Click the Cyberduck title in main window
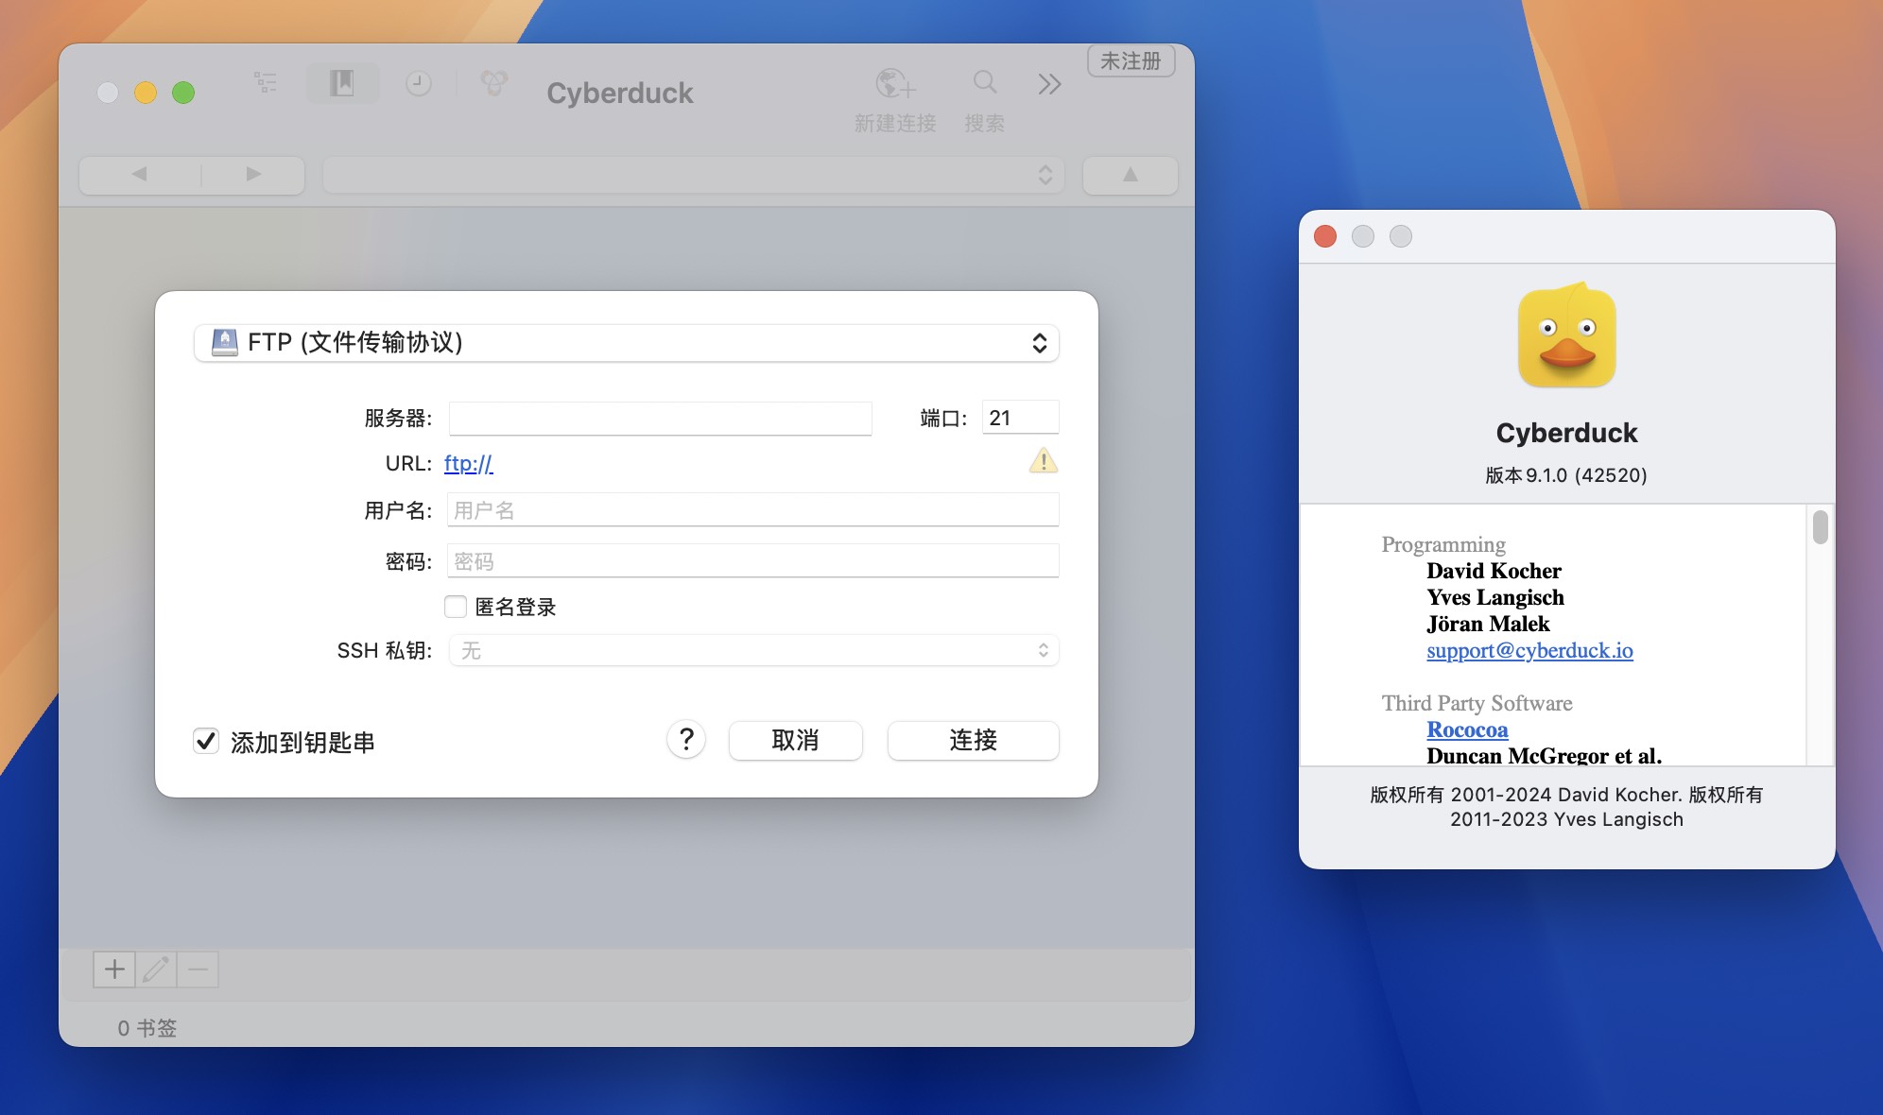1883x1115 pixels. 620,93
